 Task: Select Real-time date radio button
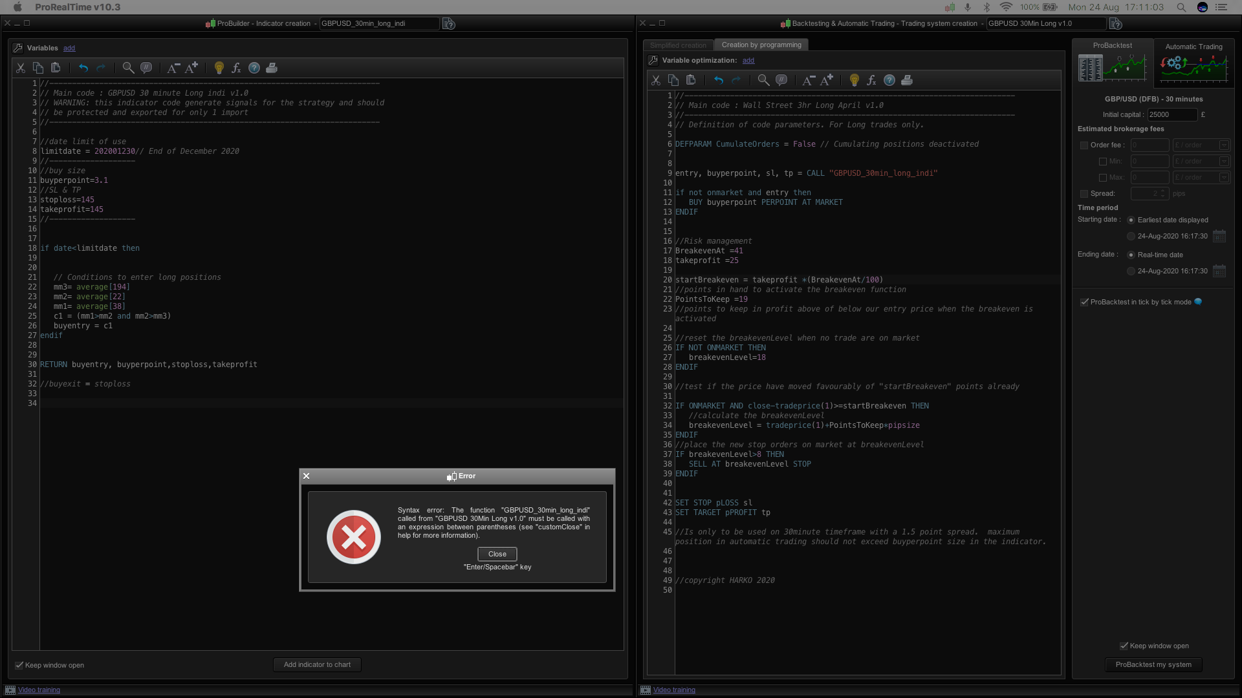(x=1131, y=255)
